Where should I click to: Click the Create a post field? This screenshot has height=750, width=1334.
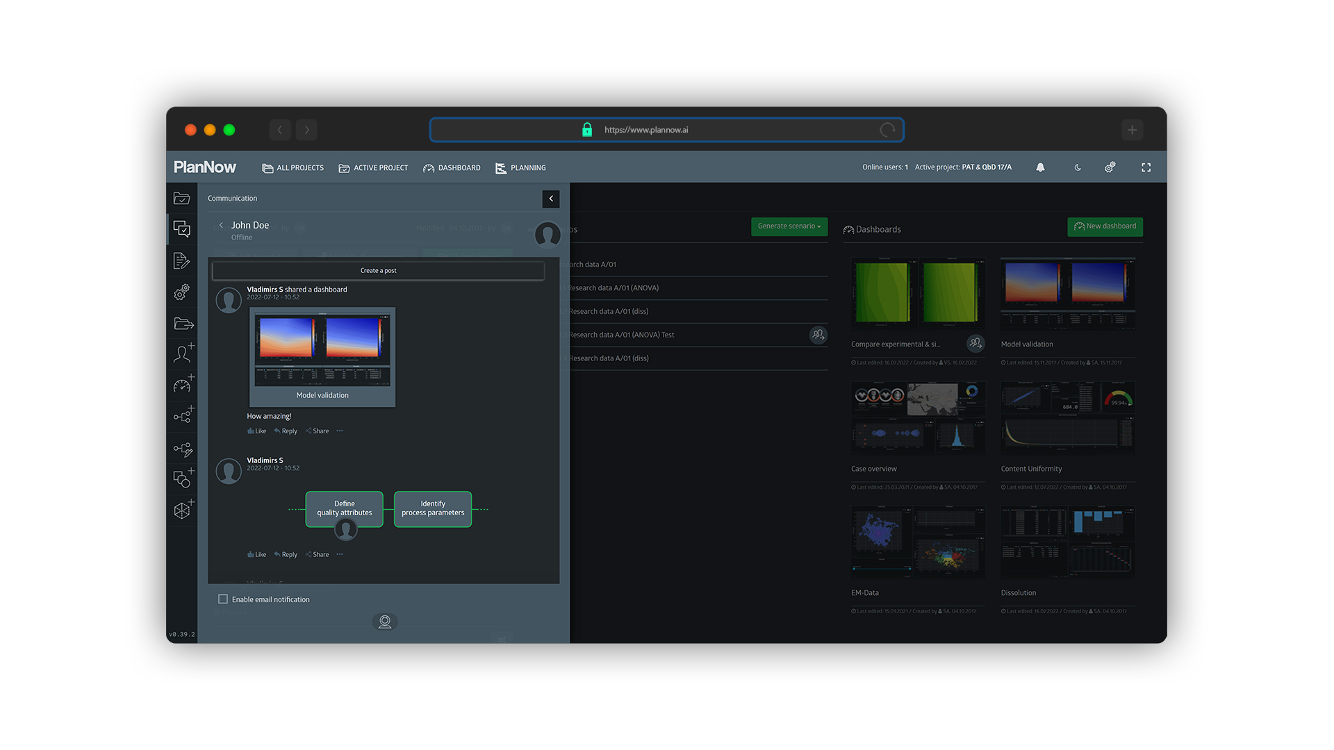click(x=378, y=271)
